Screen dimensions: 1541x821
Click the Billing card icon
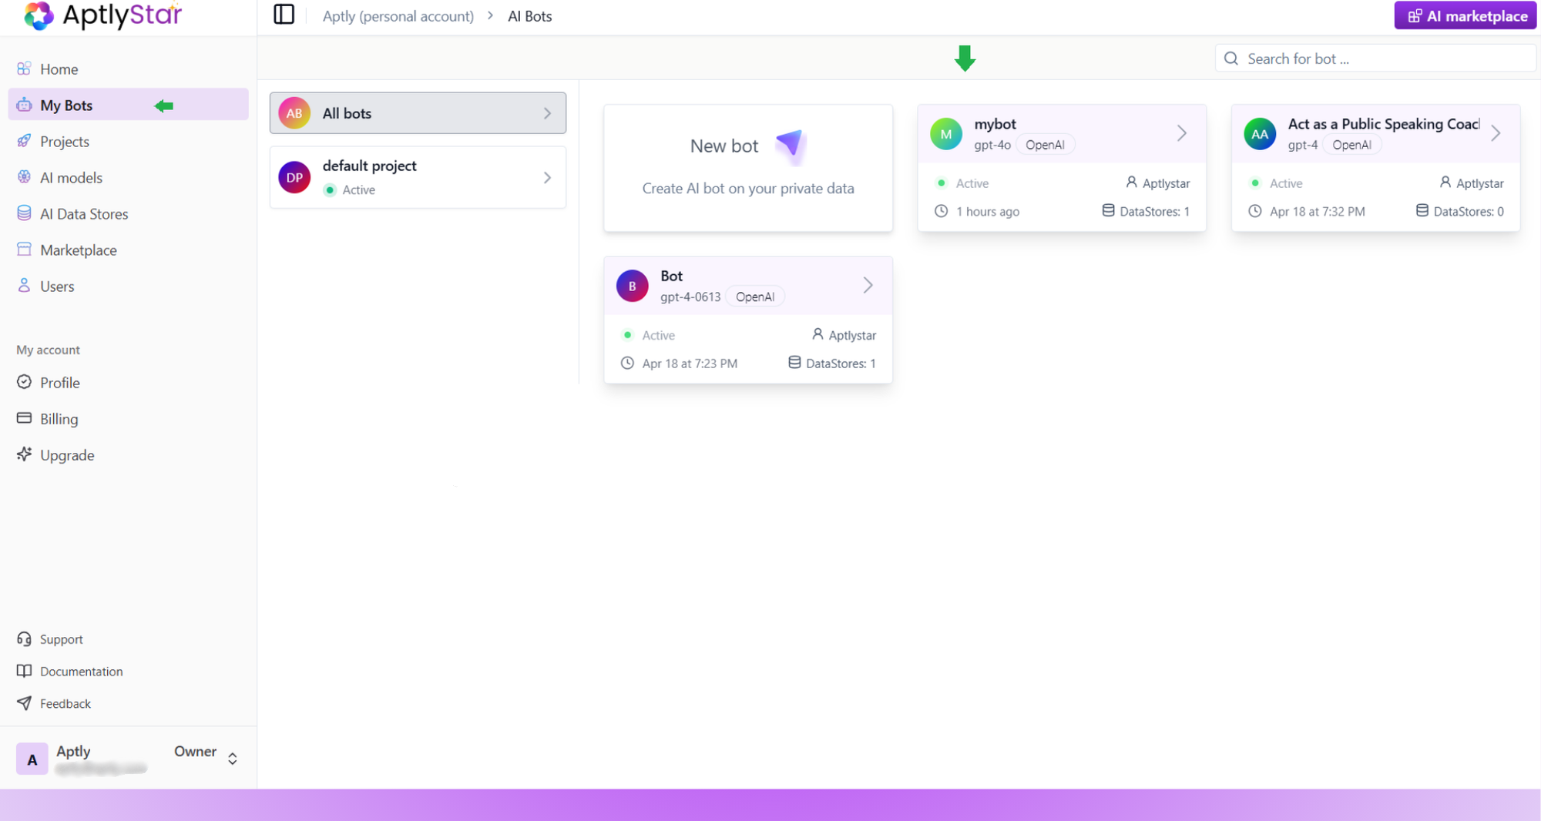click(25, 418)
